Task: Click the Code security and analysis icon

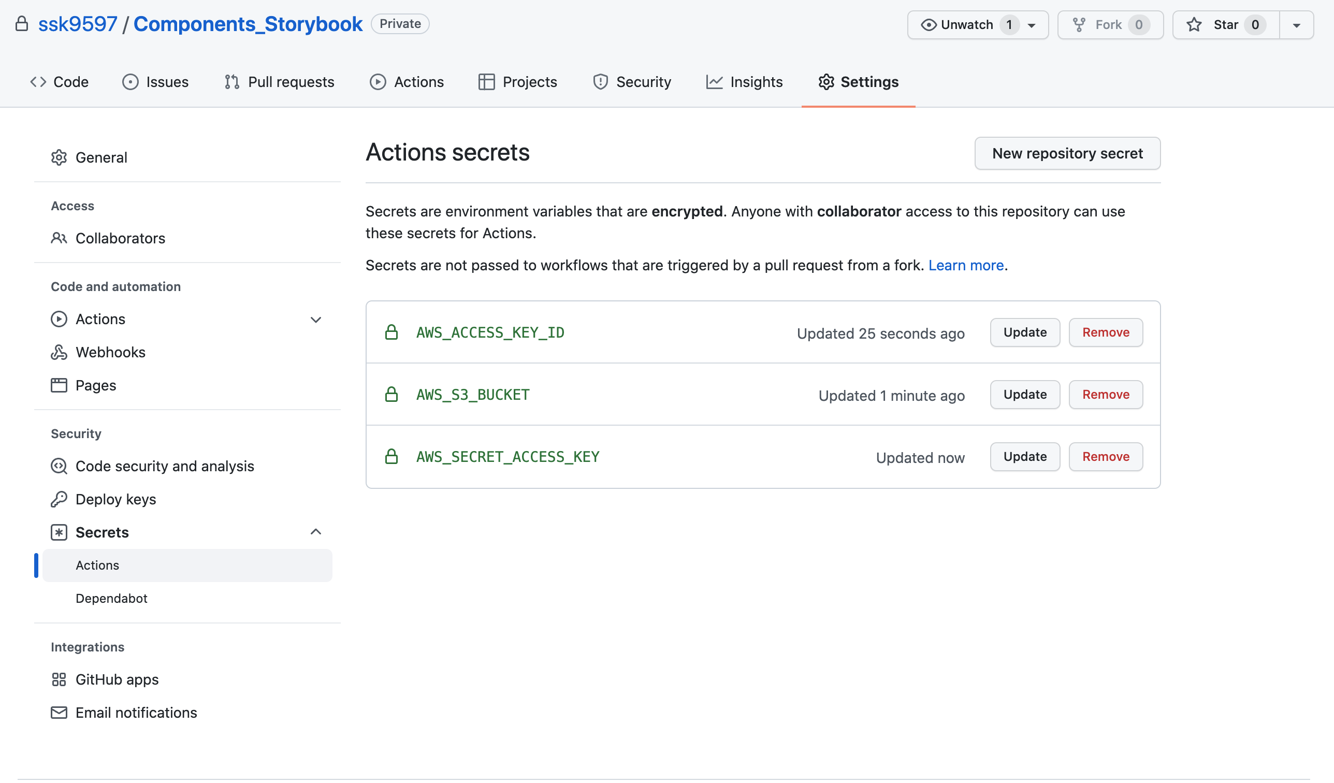Action: [x=59, y=466]
